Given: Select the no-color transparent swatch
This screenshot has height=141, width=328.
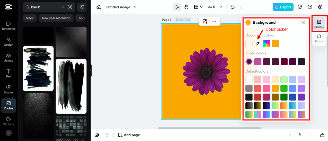Looking at the screenshot, I should click(x=249, y=44).
